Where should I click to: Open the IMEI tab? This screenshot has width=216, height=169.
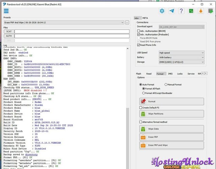tap(170, 74)
